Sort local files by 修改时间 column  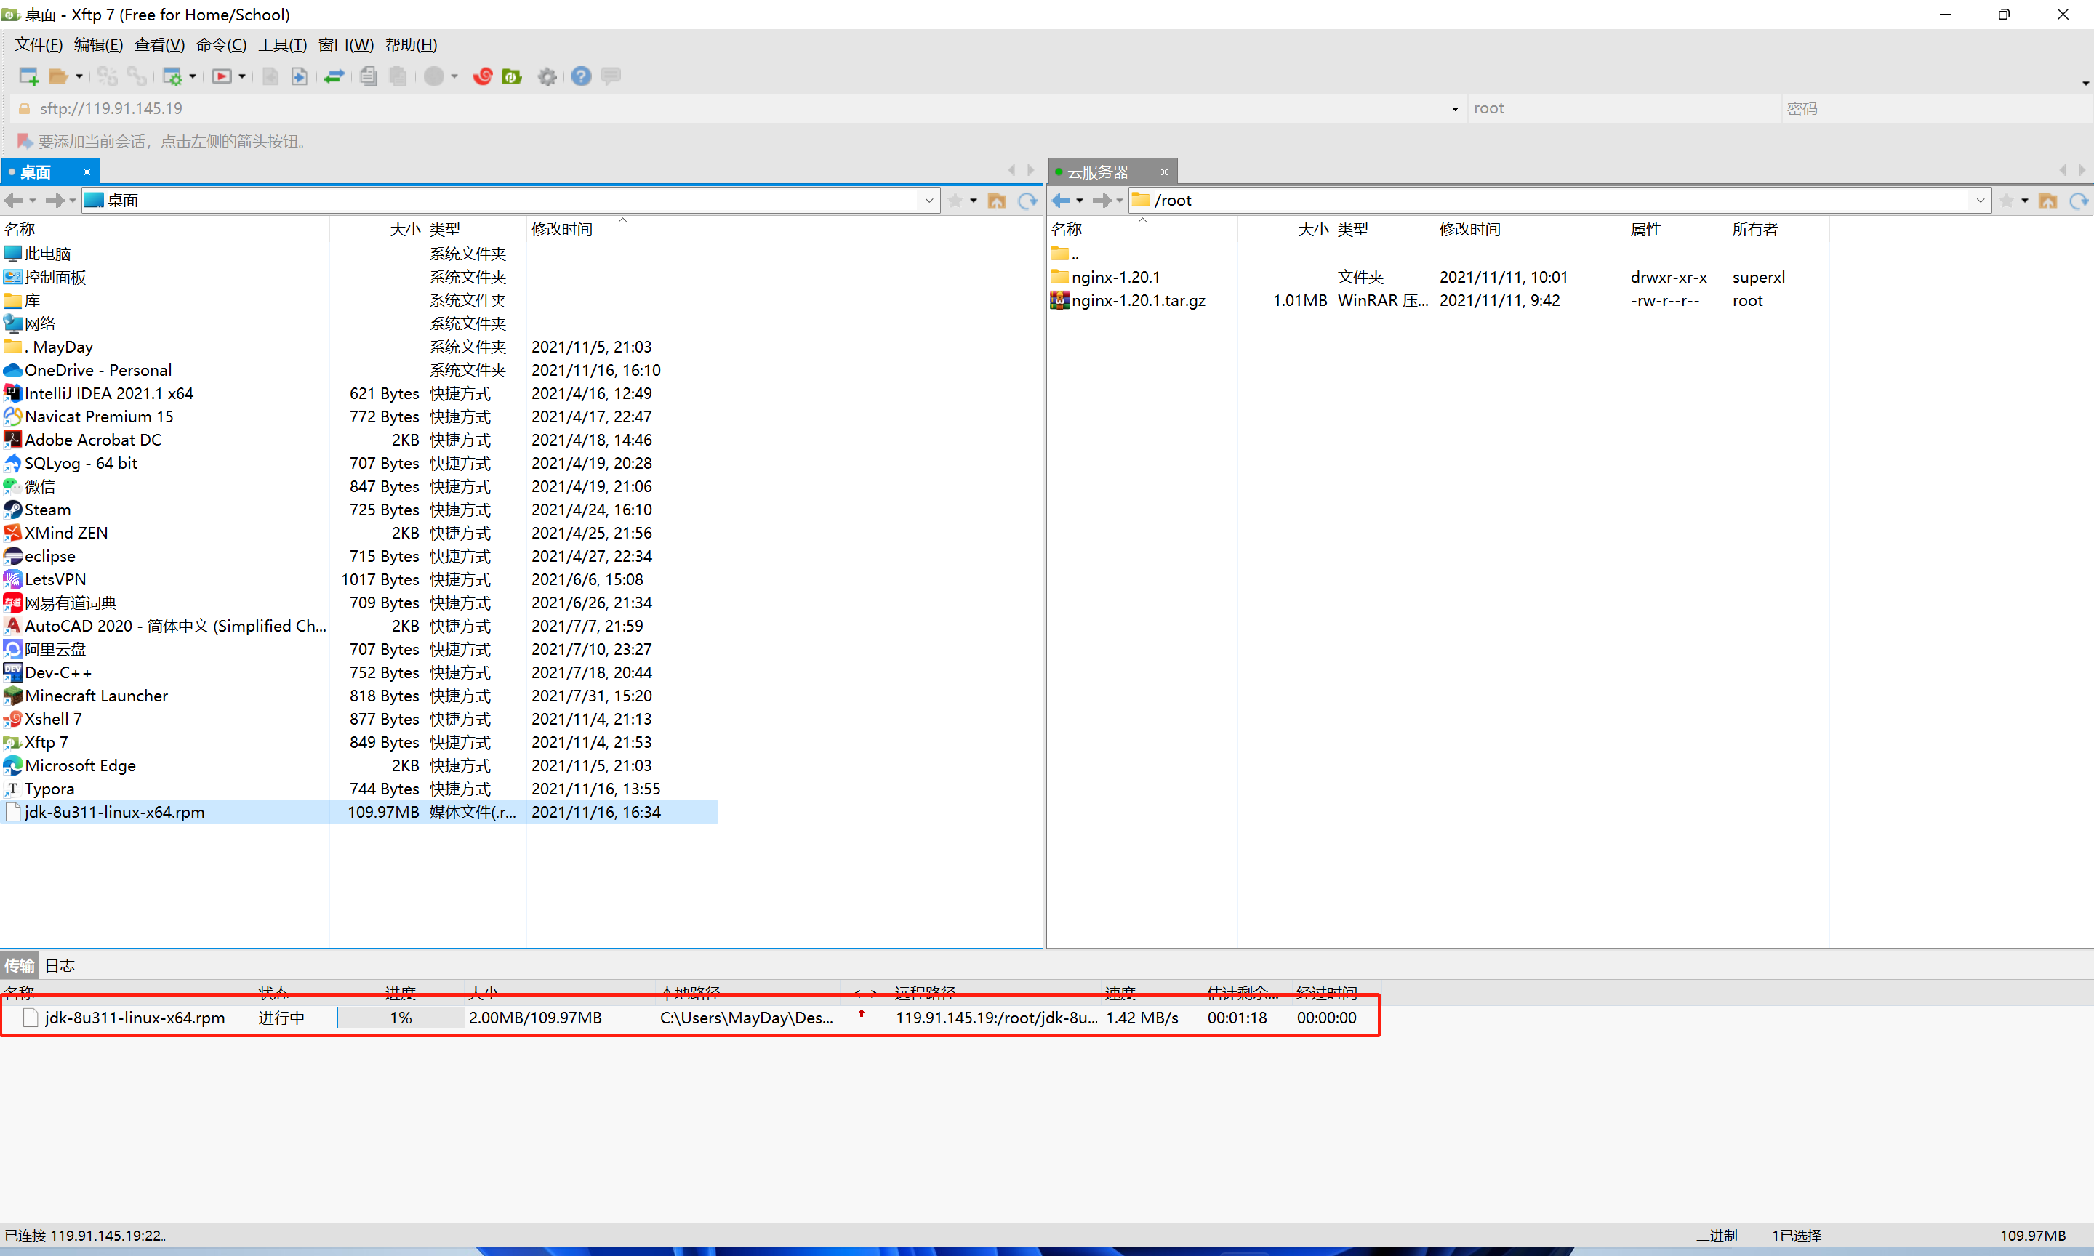tap(562, 230)
